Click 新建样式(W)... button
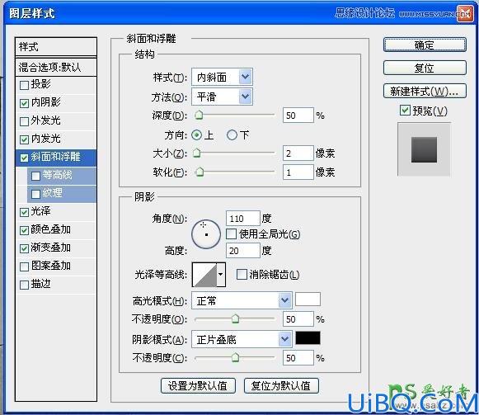479x415 pixels. pos(425,91)
